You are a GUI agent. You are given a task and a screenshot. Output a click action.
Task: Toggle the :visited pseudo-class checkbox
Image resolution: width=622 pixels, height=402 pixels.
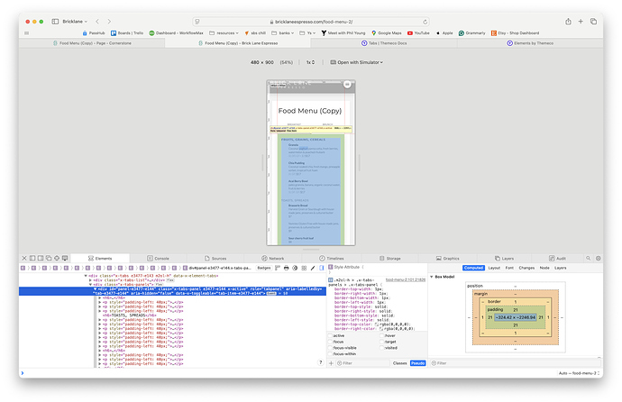(381, 348)
